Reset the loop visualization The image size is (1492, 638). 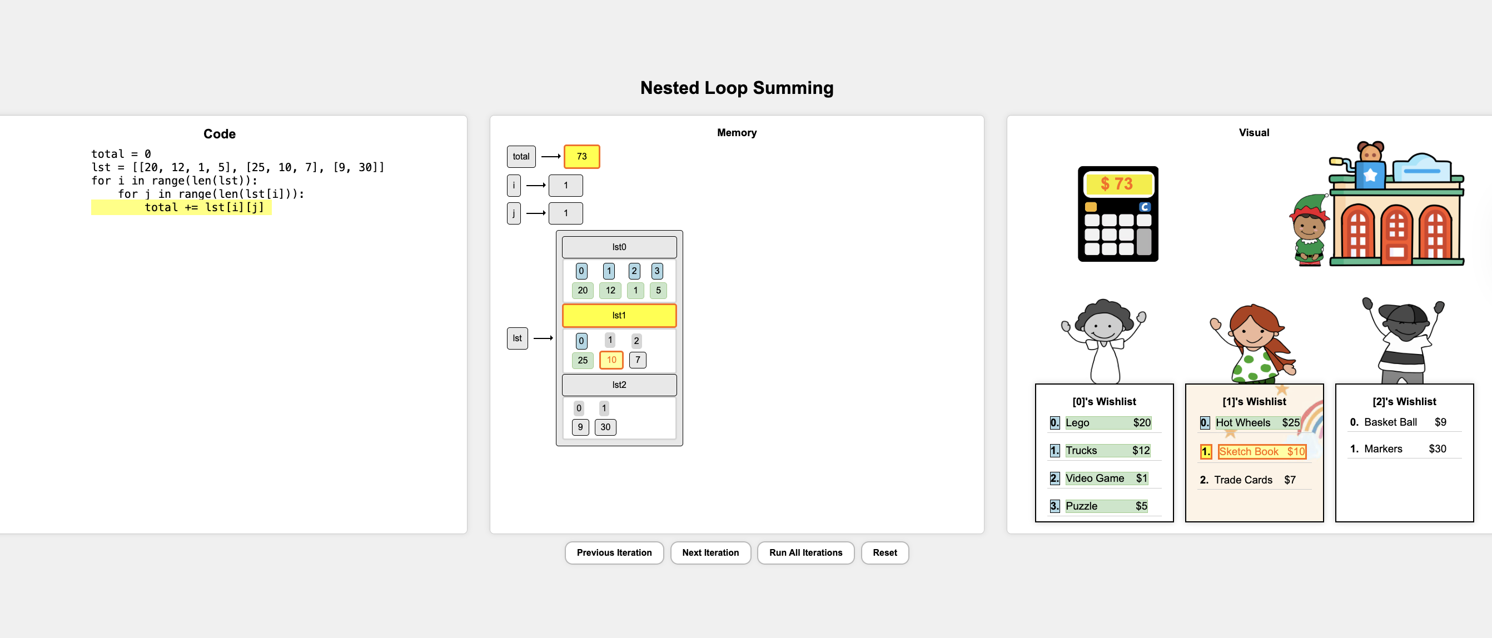(884, 552)
